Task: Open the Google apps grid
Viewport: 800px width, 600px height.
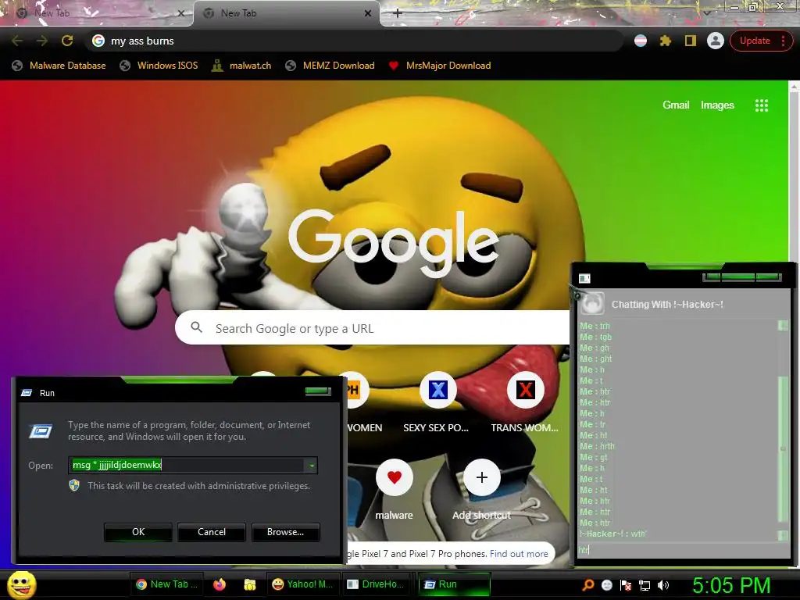Action: point(761,105)
